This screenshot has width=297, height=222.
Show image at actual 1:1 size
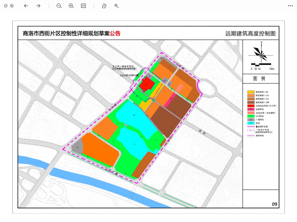[83, 6]
